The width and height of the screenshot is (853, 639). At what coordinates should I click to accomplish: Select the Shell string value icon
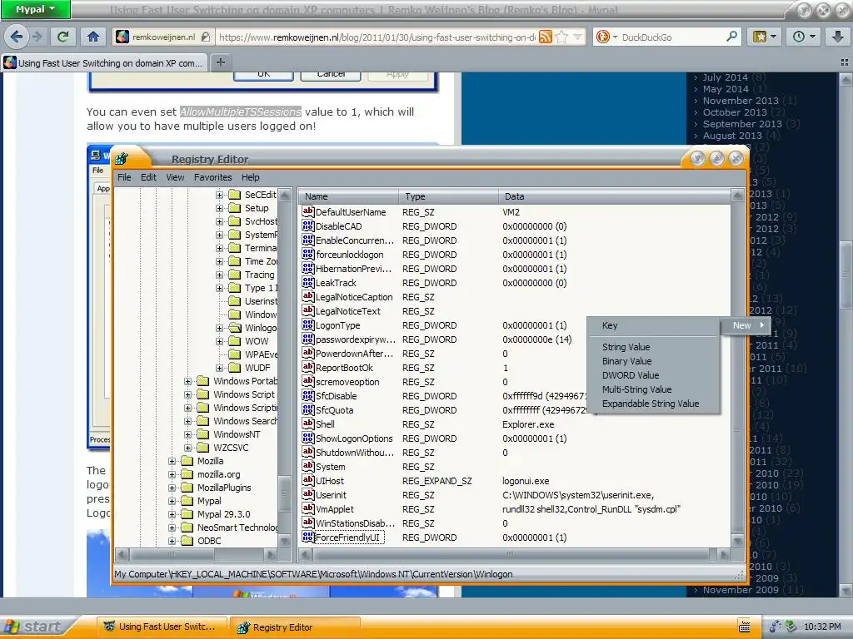(x=308, y=424)
